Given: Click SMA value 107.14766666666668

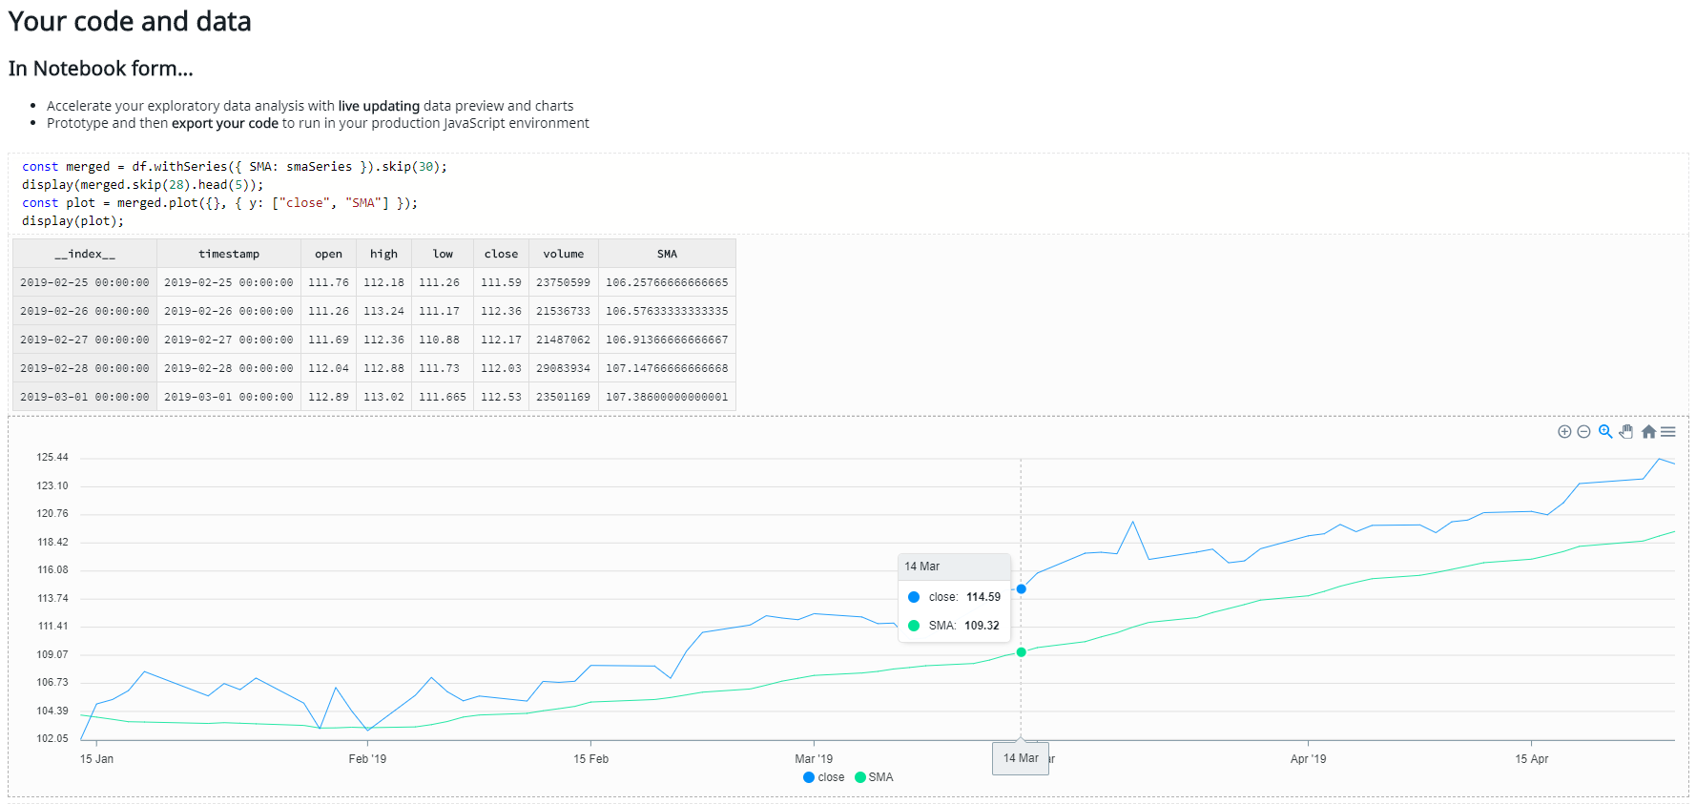Looking at the screenshot, I should coord(667,368).
